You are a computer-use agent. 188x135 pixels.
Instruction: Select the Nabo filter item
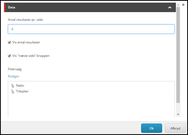tap(20, 86)
